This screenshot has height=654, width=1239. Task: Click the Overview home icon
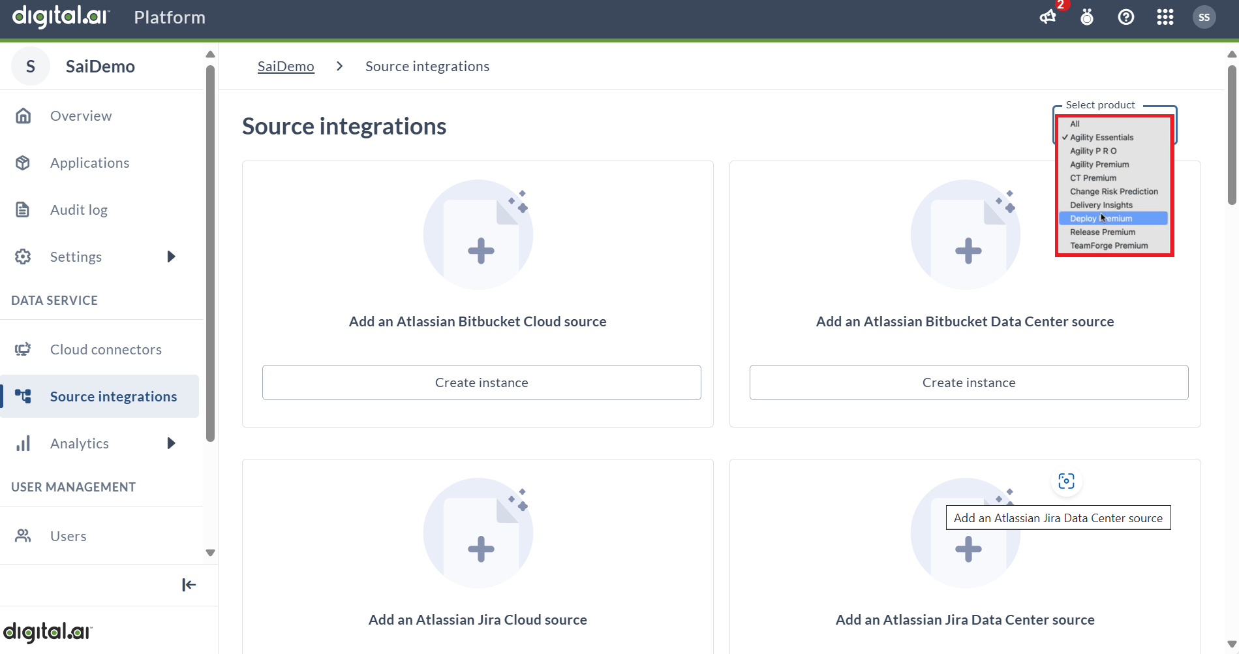pos(23,116)
